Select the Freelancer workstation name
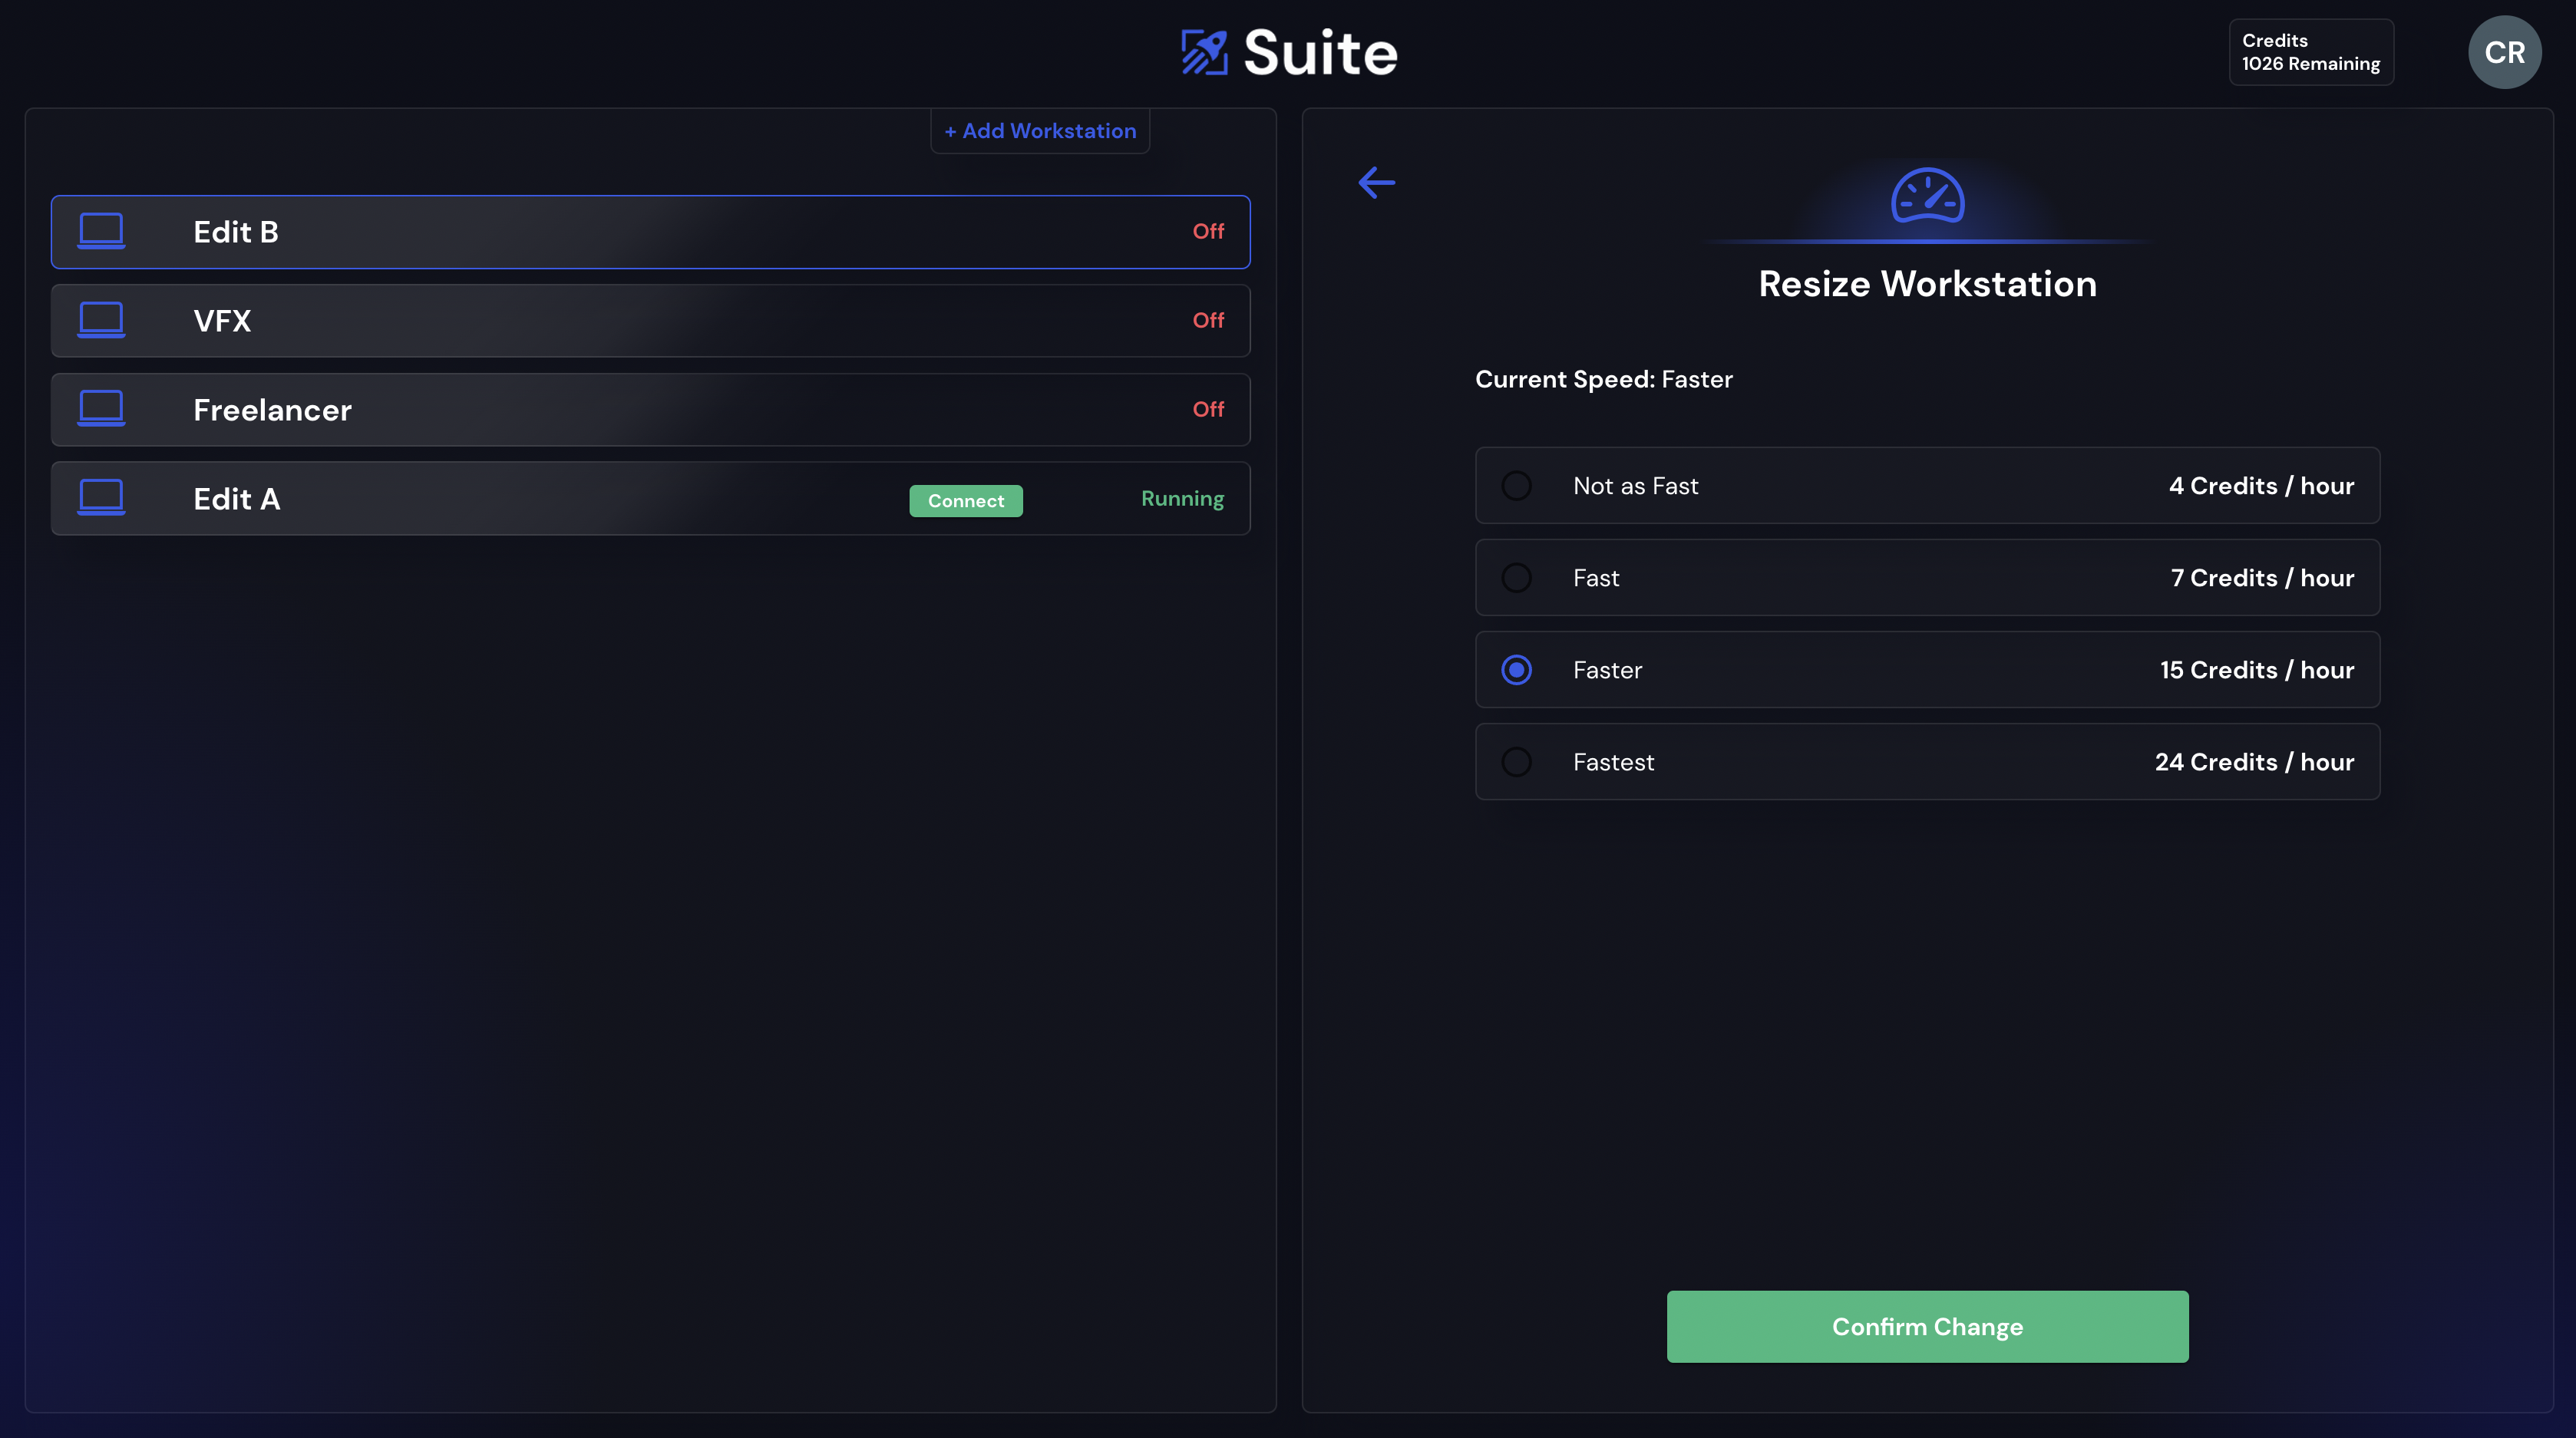This screenshot has height=1438, width=2576. 272,410
